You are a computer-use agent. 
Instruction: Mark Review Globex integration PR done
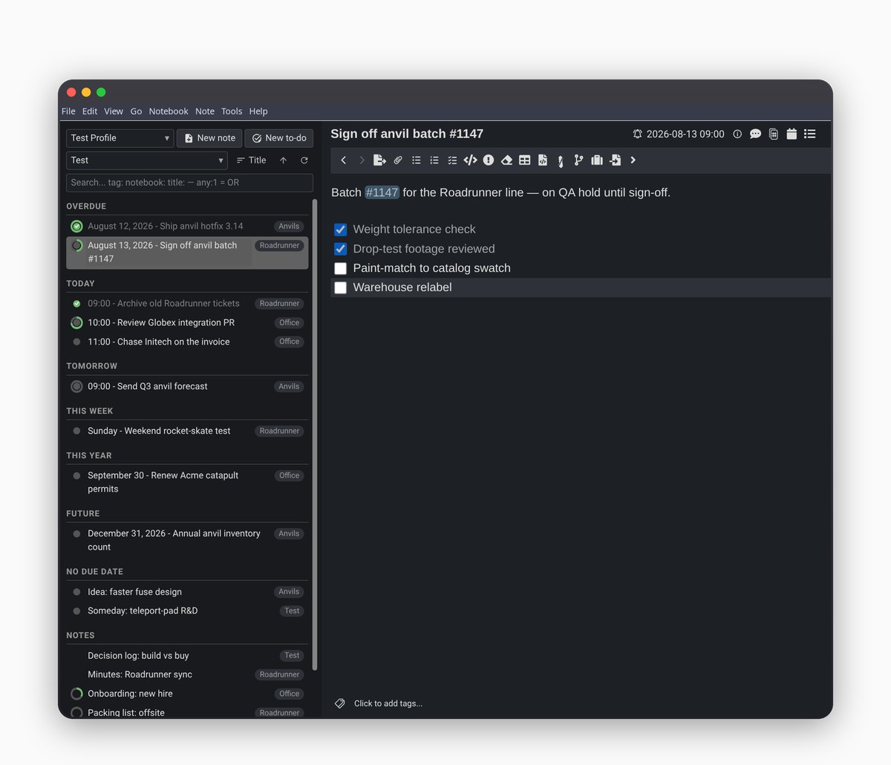[x=76, y=323]
